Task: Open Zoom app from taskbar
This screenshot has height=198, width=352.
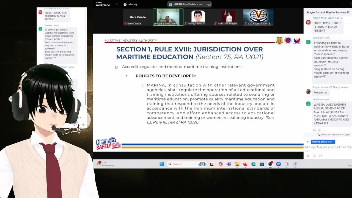Action: (279, 164)
